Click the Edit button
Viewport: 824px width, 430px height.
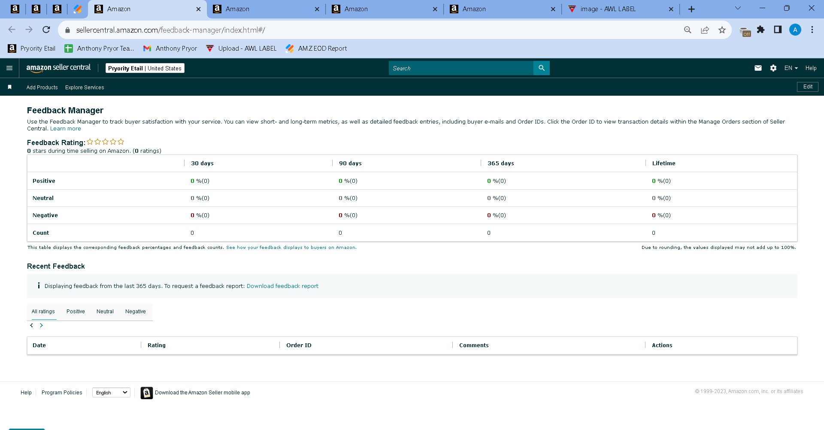click(x=808, y=87)
